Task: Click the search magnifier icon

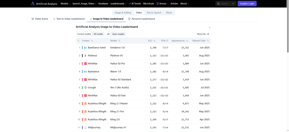Action: [218, 3]
